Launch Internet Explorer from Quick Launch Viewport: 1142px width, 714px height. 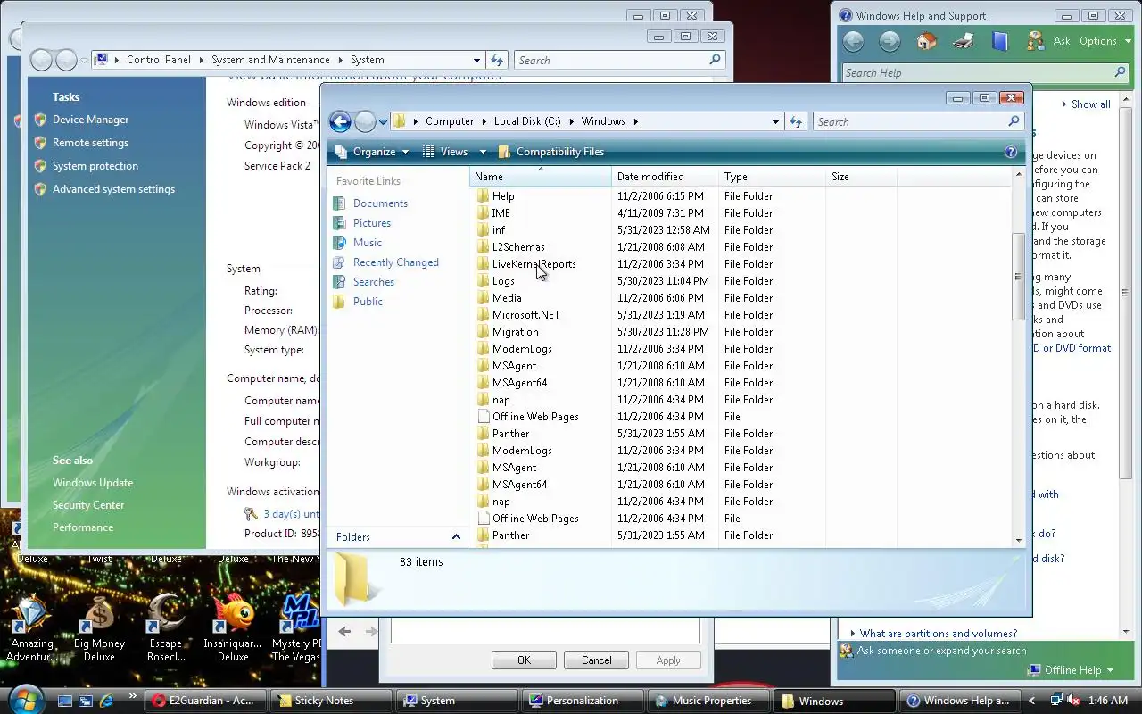[x=107, y=701]
